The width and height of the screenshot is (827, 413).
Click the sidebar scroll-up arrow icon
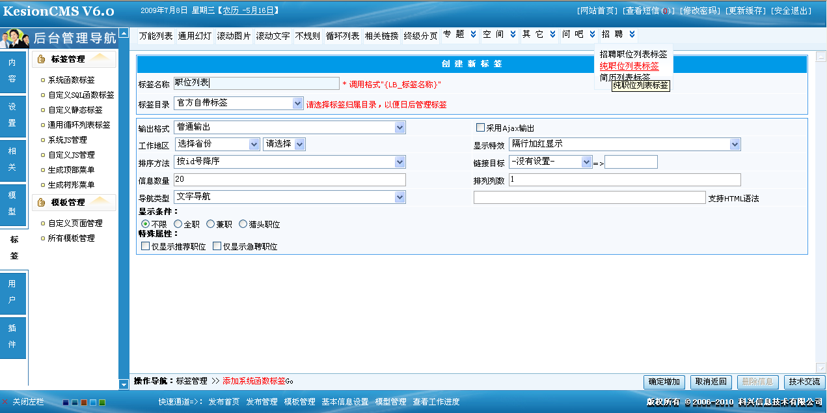[x=124, y=33]
